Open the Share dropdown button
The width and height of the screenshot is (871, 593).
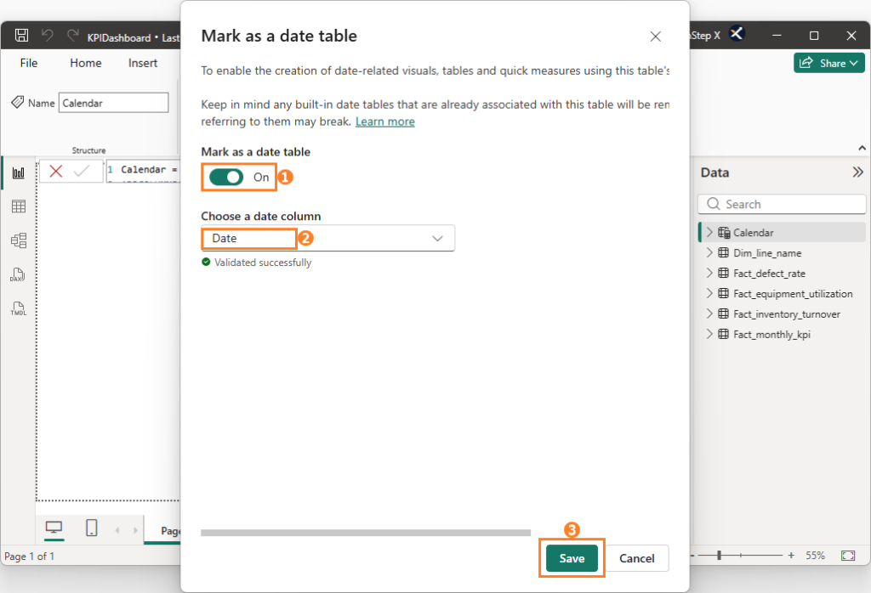point(828,63)
